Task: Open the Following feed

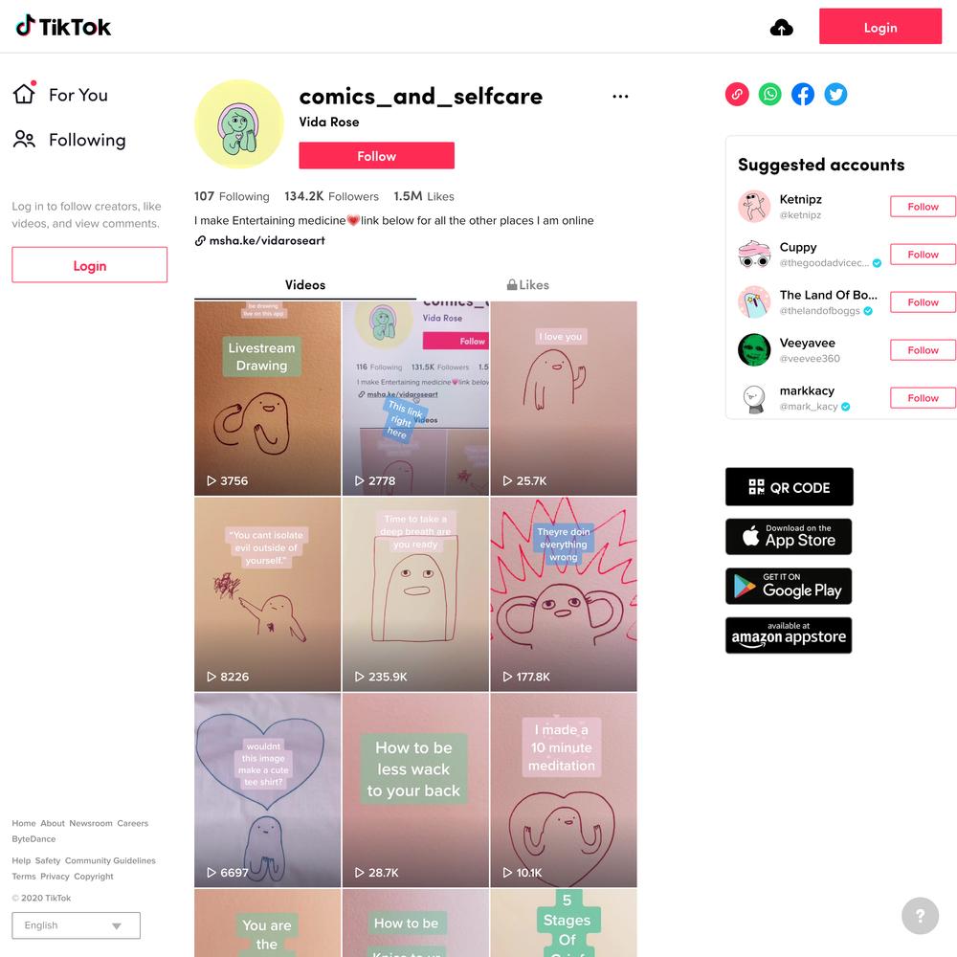Action: [69, 140]
